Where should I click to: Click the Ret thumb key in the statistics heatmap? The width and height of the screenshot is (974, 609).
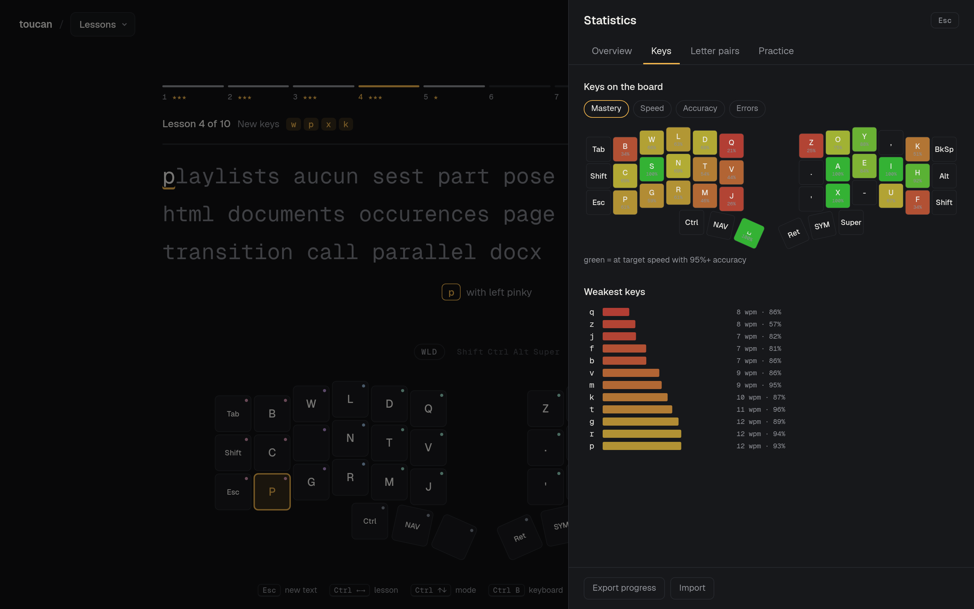793,233
